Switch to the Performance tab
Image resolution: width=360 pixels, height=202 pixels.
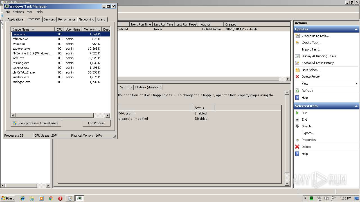coord(67,19)
